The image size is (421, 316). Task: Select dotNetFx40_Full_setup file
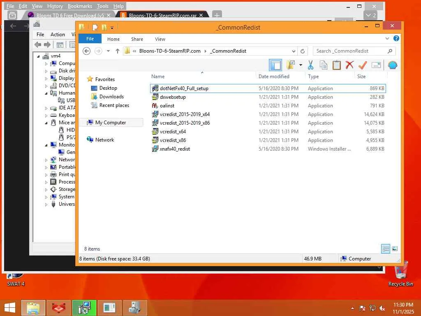268,88
